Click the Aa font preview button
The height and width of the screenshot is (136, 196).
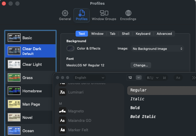tap(178, 78)
